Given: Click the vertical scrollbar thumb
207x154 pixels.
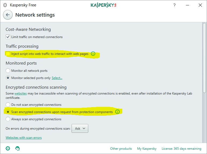Looking at the screenshot, I should pos(205,58).
